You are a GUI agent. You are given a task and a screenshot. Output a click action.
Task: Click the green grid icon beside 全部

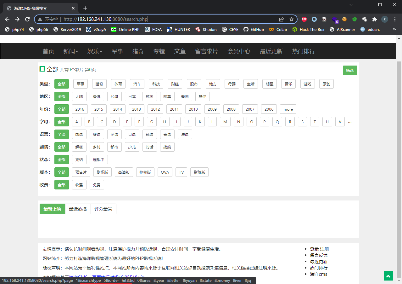[42, 69]
